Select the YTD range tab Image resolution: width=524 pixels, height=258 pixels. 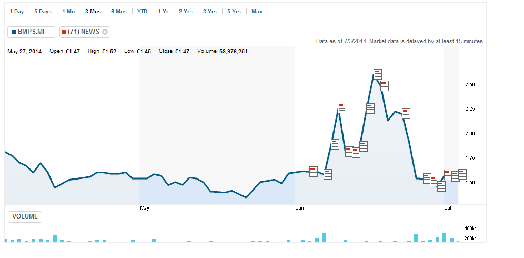[142, 11]
